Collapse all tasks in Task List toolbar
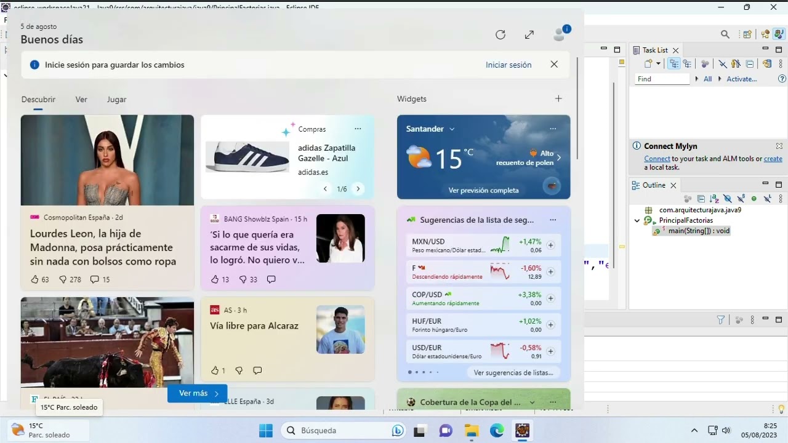The height and width of the screenshot is (443, 788). tap(750, 63)
